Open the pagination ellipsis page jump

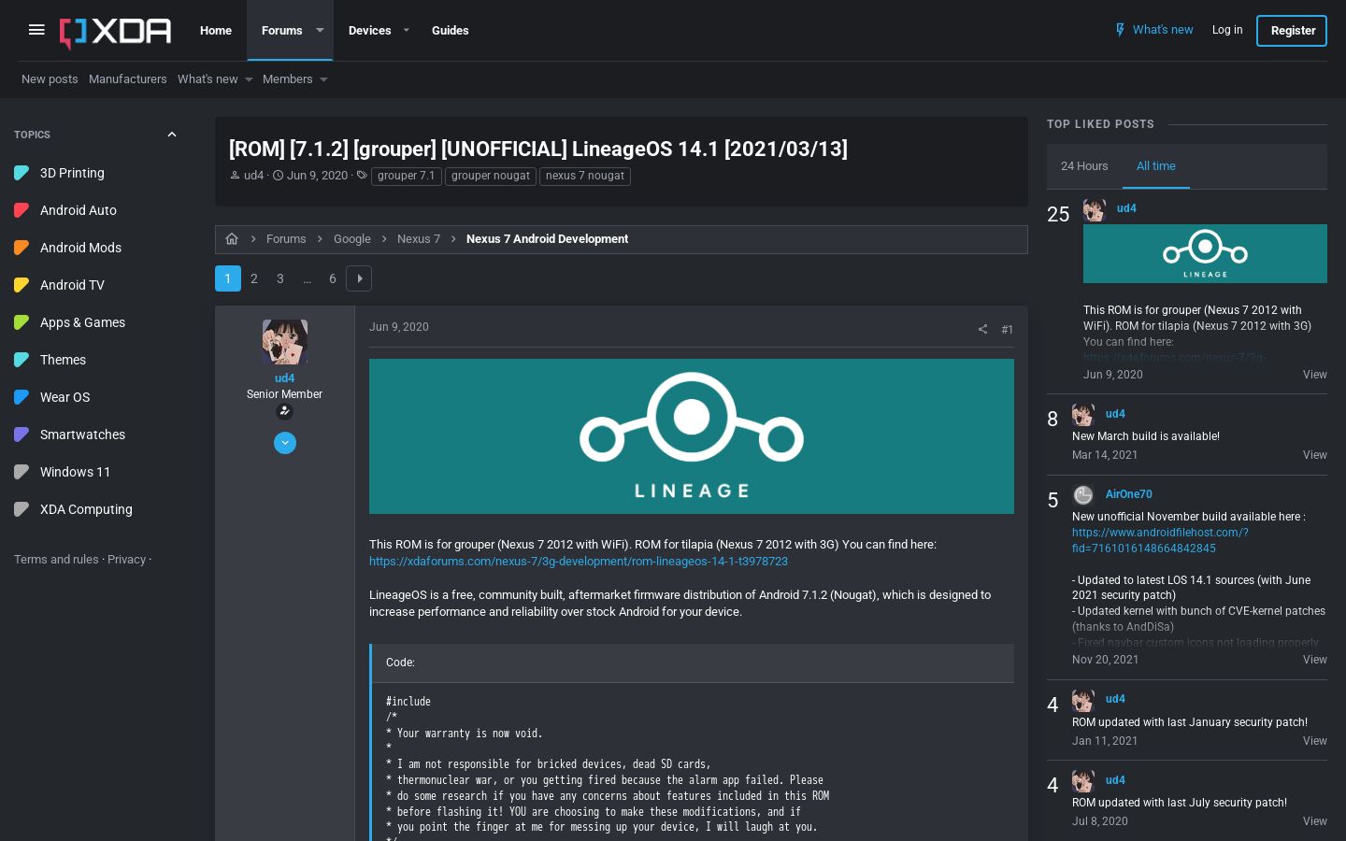click(x=307, y=278)
